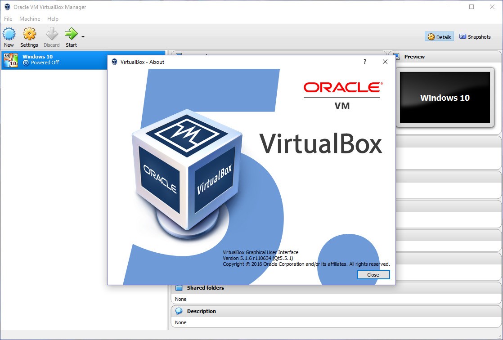Click the "Shared folders" section header
Viewport: 503px width, 340px height.
205,288
